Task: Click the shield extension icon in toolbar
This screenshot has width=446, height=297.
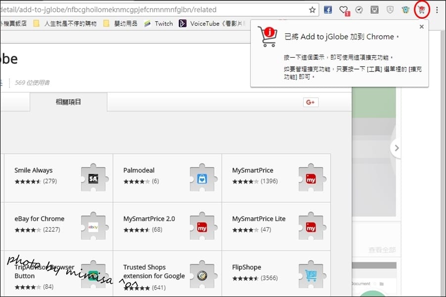Action: [390, 9]
